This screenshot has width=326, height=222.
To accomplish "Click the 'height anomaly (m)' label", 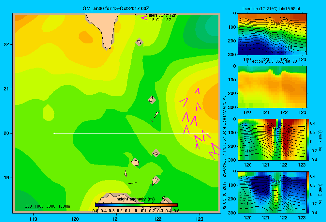I will point(136,199).
